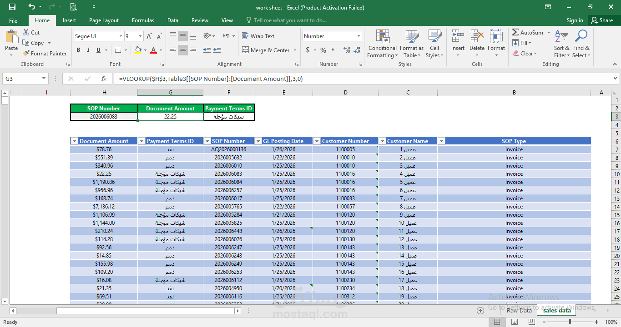Open the Clear dropdown
The image size is (621, 327).
click(525, 54)
